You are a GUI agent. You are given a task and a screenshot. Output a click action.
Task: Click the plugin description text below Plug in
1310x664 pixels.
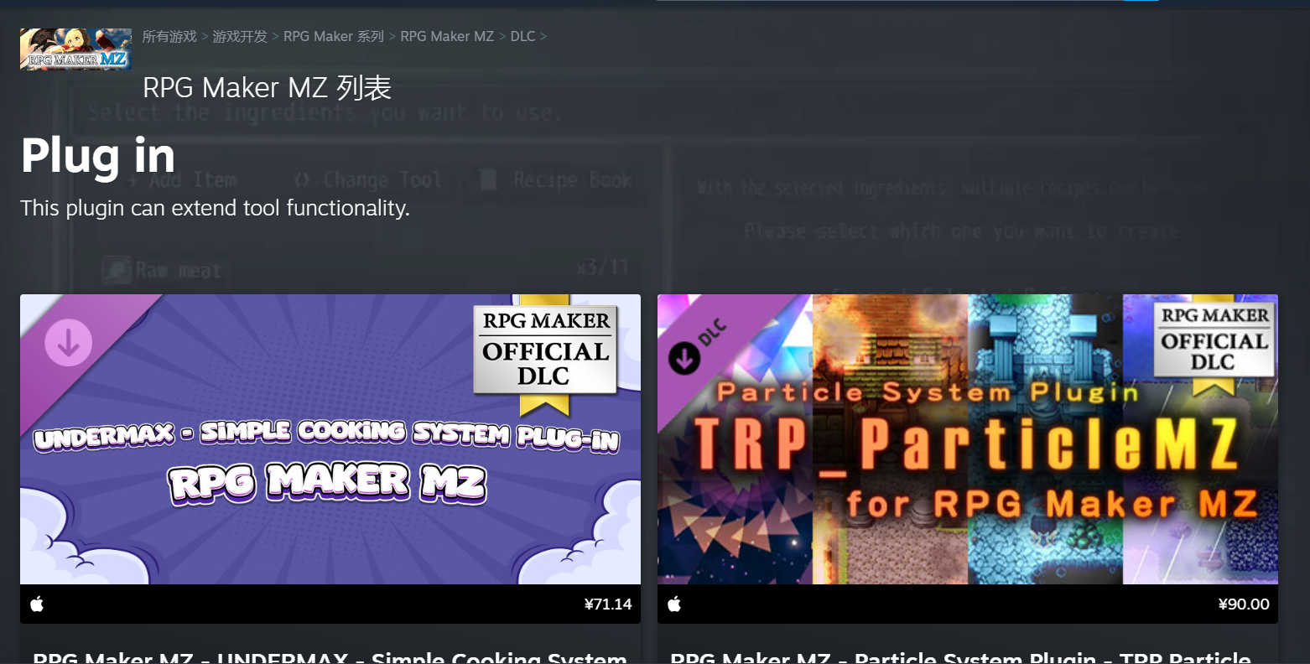point(215,208)
